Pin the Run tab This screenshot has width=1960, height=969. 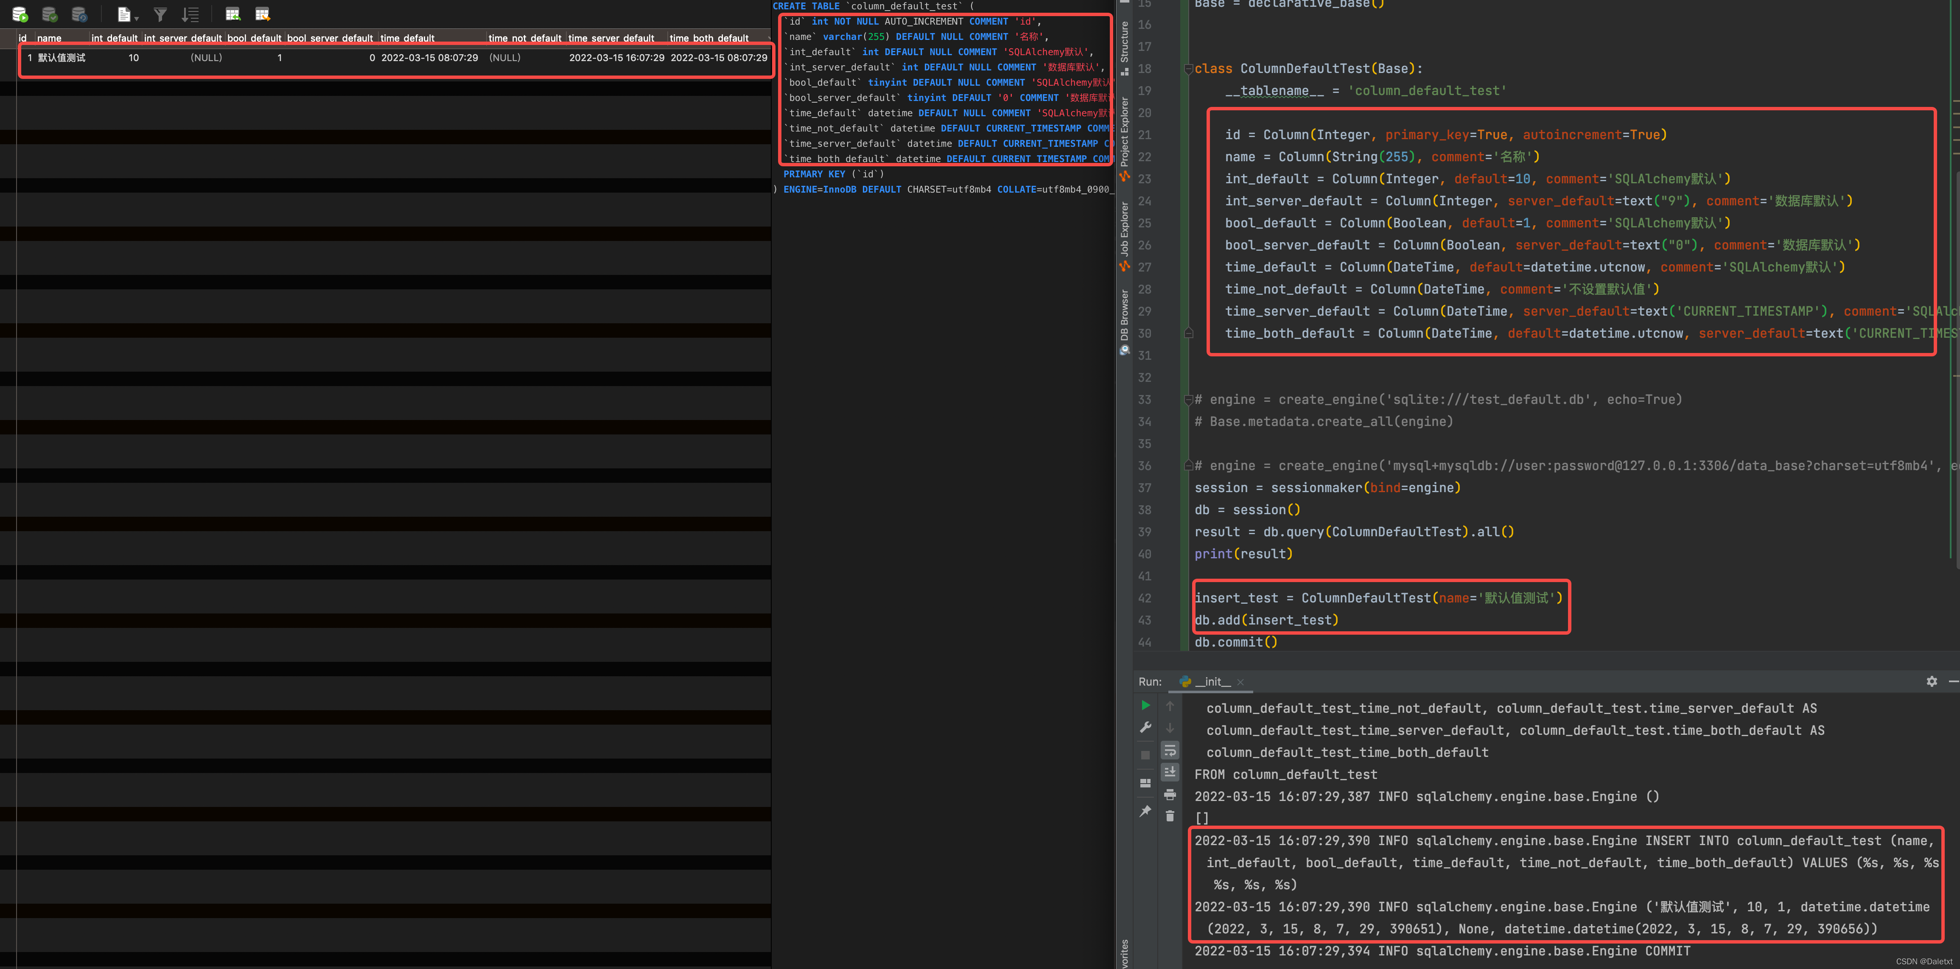(1145, 811)
